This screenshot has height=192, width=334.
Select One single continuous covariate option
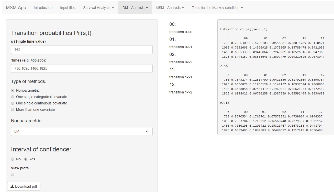tap(13, 103)
